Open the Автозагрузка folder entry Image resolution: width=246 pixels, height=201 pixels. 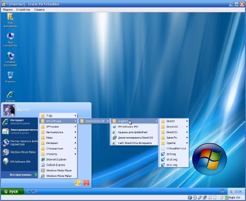click(59, 132)
